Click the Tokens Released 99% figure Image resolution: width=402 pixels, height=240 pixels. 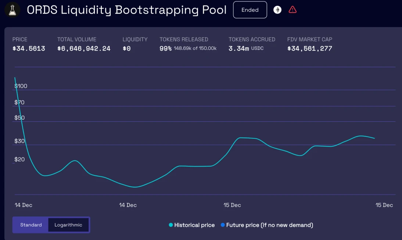[x=165, y=48]
